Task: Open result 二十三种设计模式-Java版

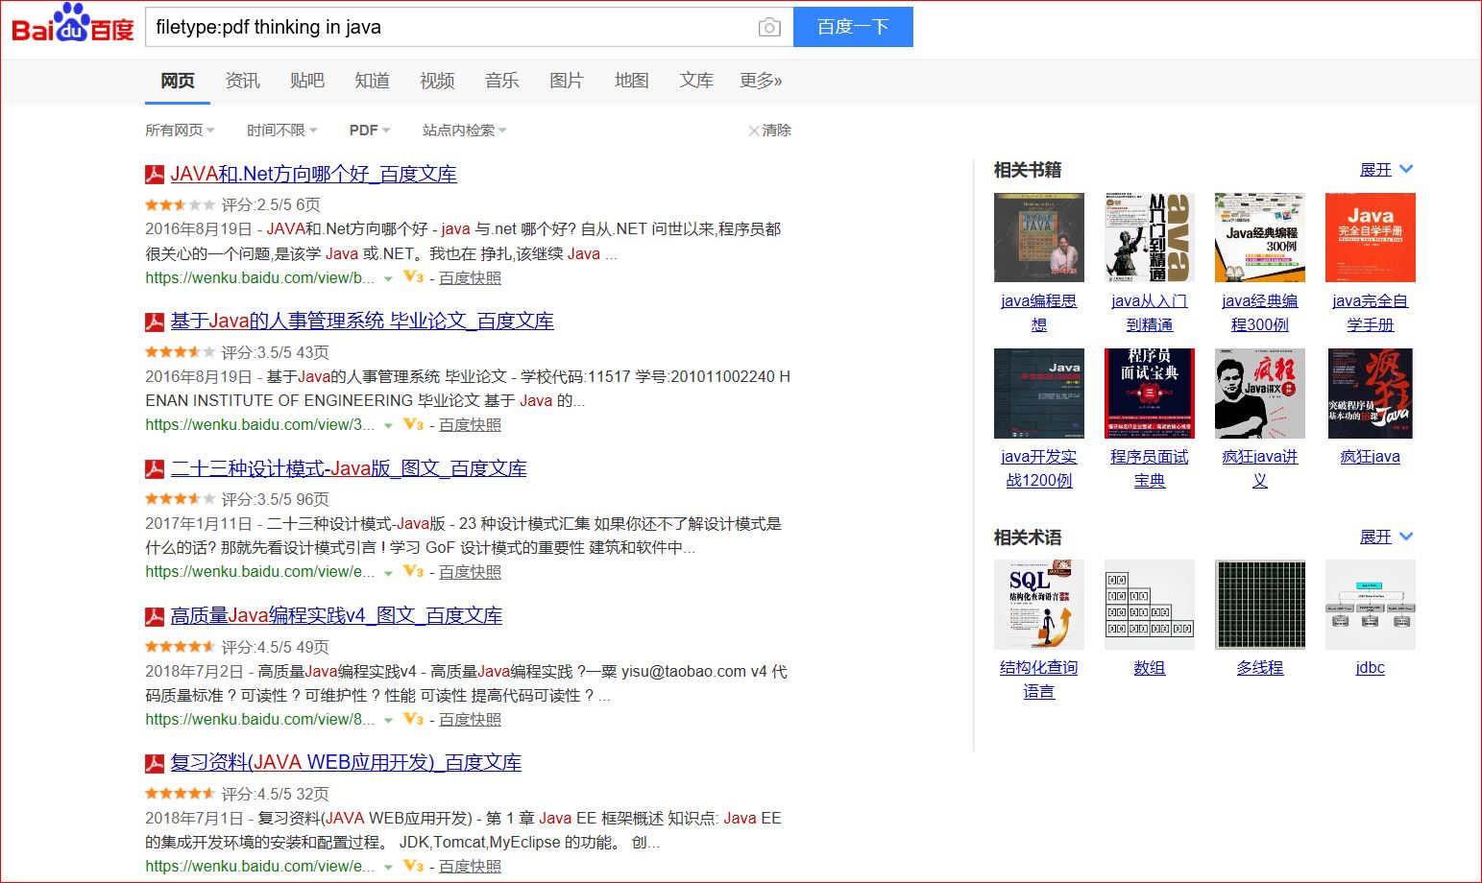Action: pyautogui.click(x=349, y=469)
